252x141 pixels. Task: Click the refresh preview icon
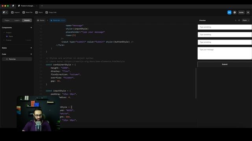239,20
